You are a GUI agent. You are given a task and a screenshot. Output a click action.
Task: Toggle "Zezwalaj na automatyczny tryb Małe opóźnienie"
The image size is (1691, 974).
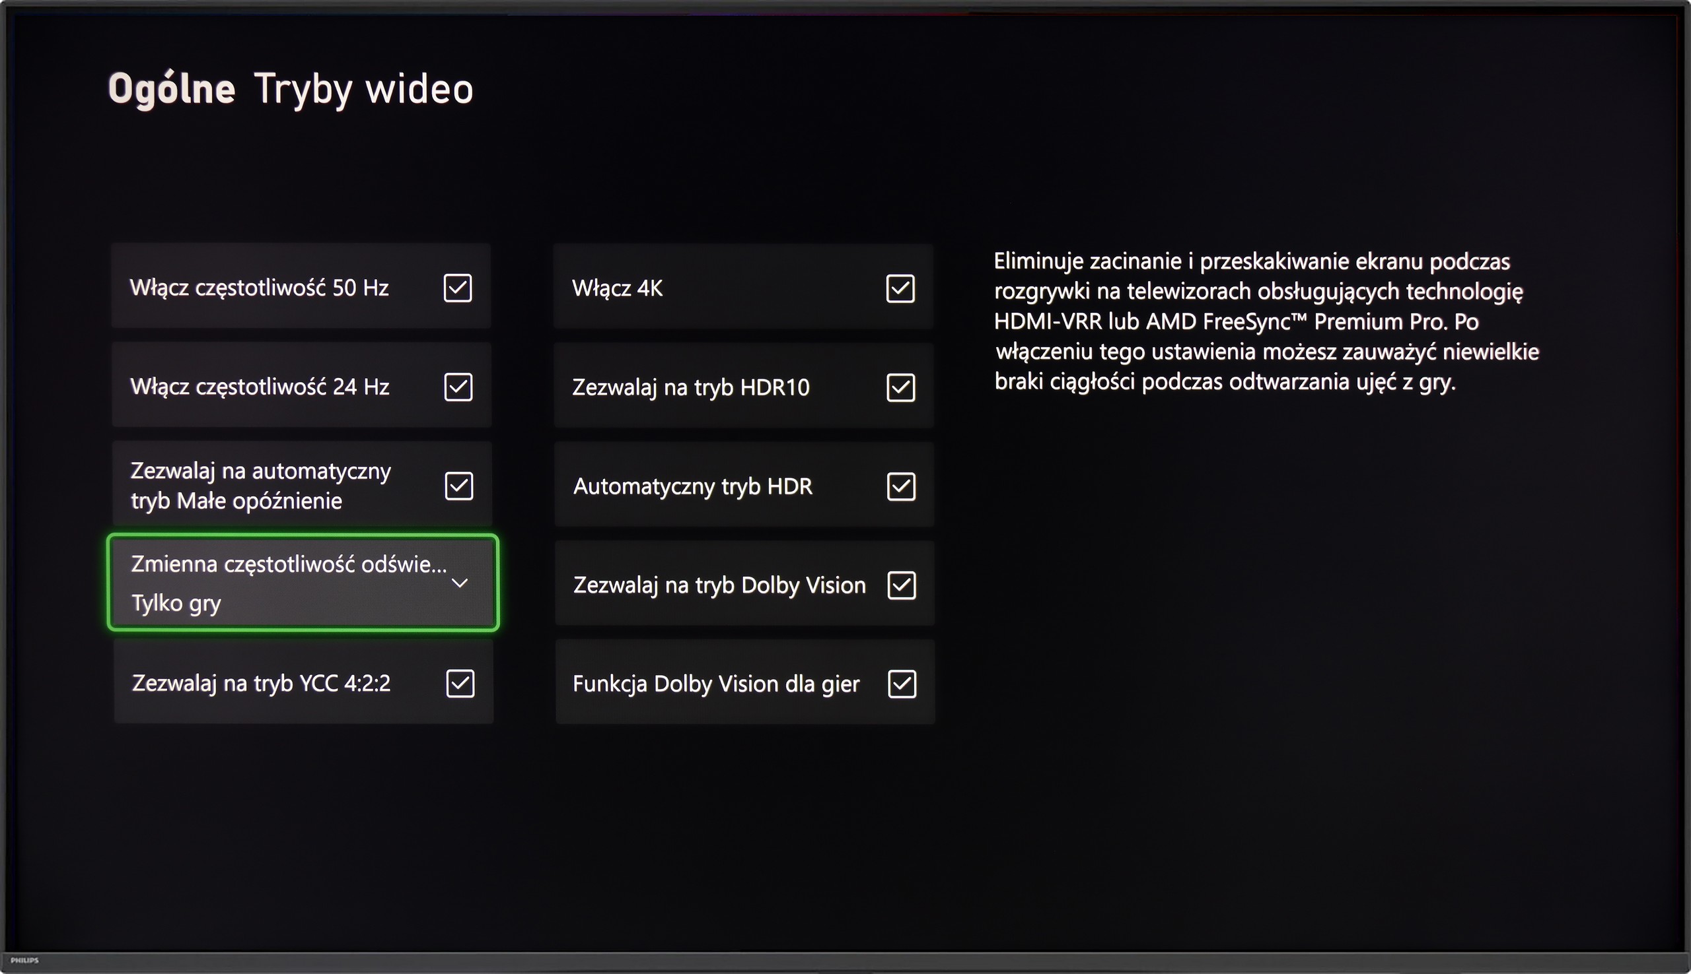click(457, 485)
